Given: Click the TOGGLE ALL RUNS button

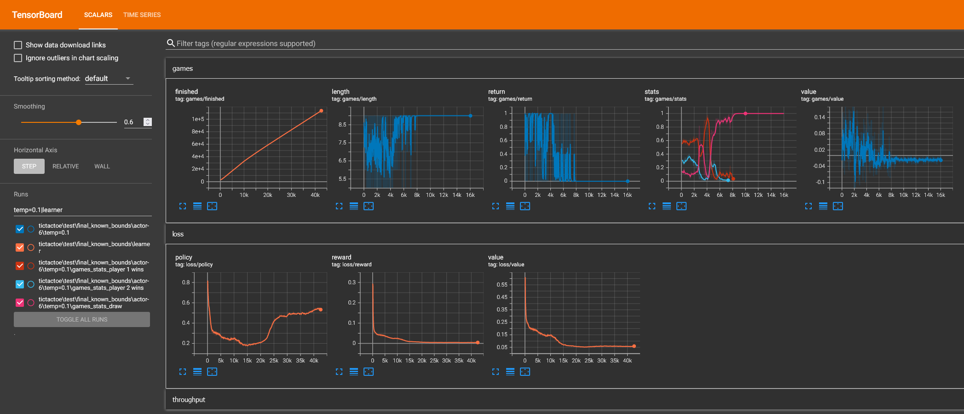Looking at the screenshot, I should (82, 320).
